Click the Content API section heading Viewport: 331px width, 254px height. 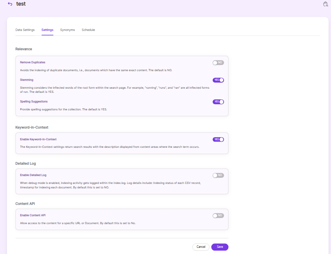pos(25,203)
